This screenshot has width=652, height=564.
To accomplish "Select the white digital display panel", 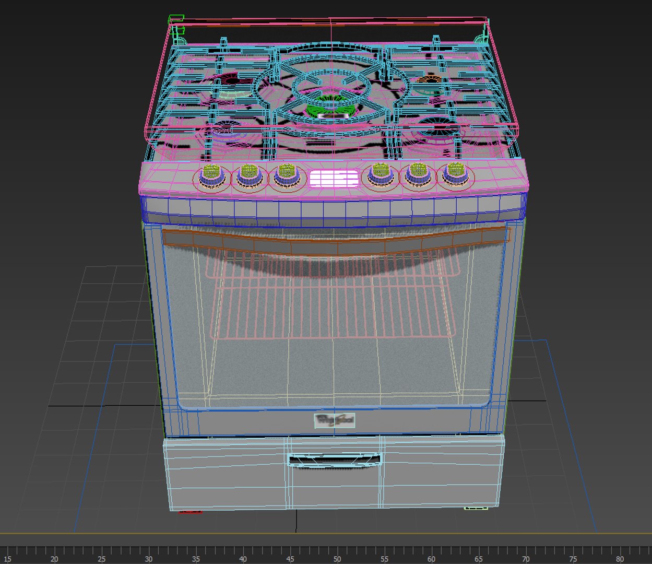I will click(x=334, y=179).
